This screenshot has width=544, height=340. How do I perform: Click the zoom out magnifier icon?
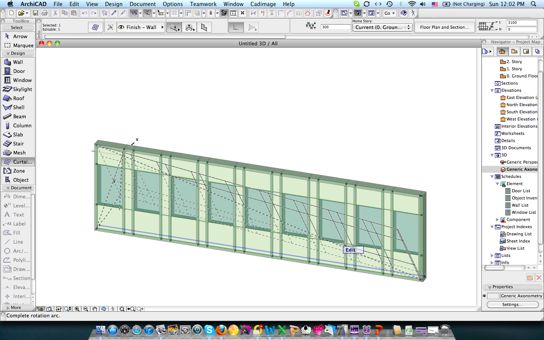point(86,309)
